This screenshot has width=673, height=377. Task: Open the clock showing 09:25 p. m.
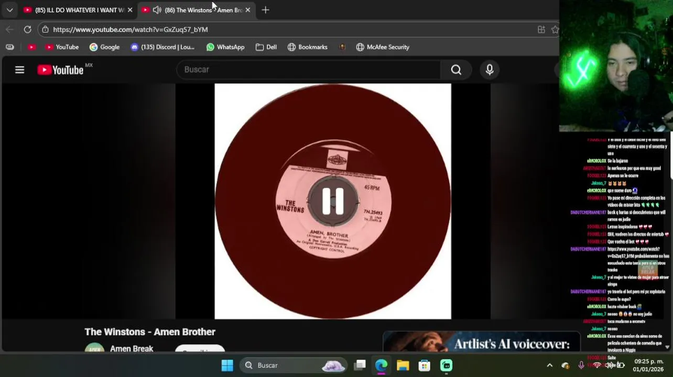pos(649,365)
